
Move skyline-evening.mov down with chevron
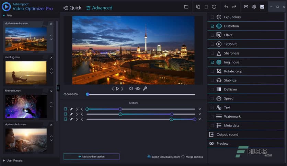click(51, 39)
